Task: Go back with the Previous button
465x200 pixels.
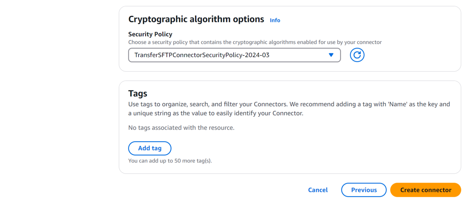Action: click(364, 190)
